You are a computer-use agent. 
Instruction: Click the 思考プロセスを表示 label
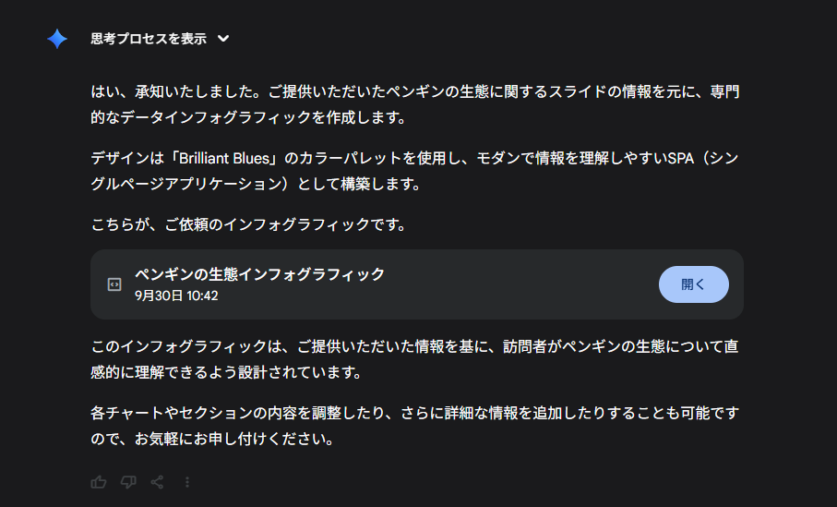pyautogui.click(x=148, y=39)
